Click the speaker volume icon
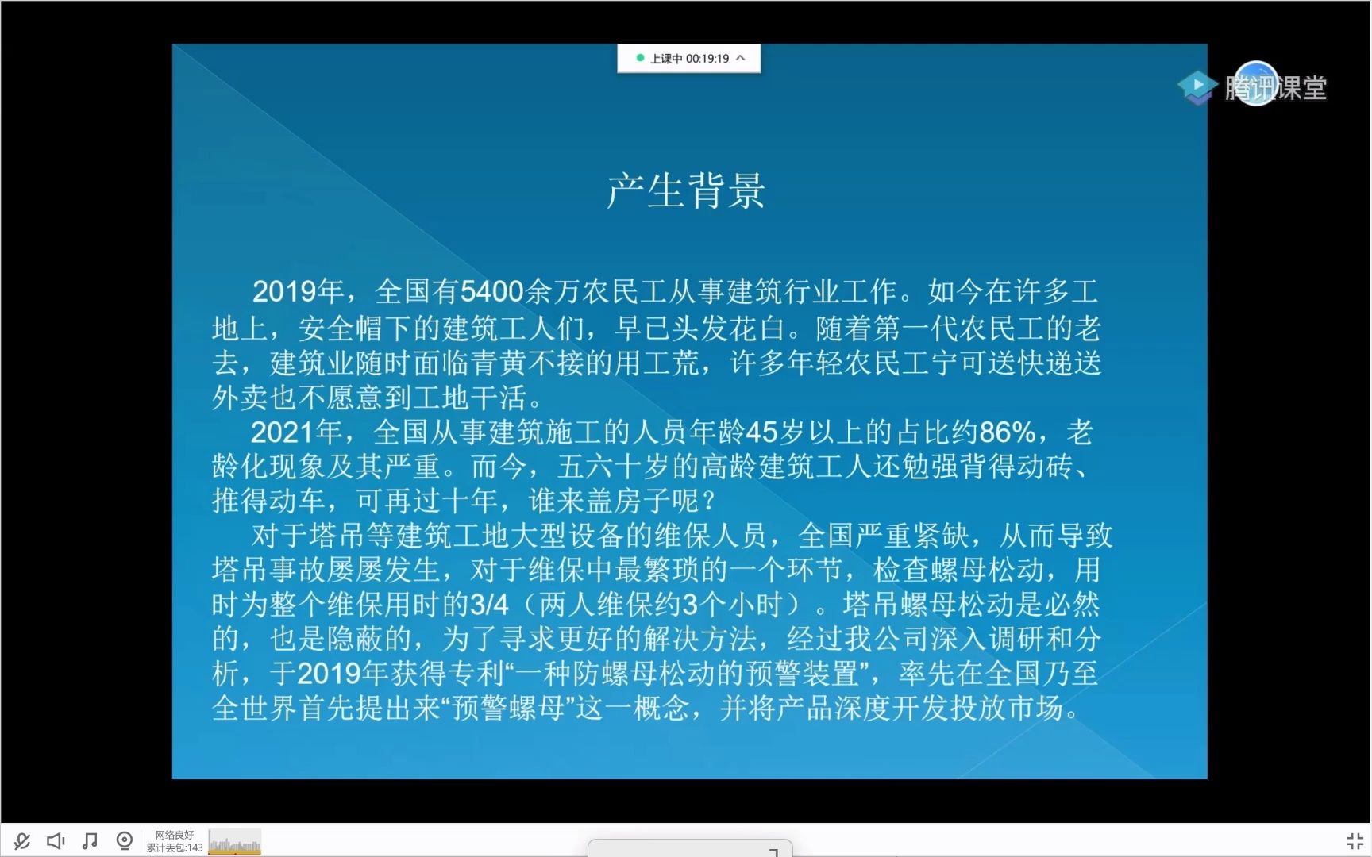The width and height of the screenshot is (1372, 857). [56, 841]
